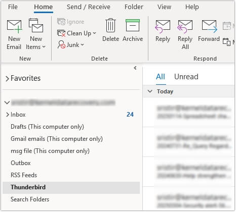
Task: Click the Delete trash icon
Action: [111, 25]
